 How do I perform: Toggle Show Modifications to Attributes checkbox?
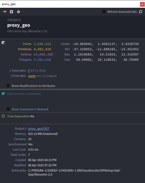8,85
